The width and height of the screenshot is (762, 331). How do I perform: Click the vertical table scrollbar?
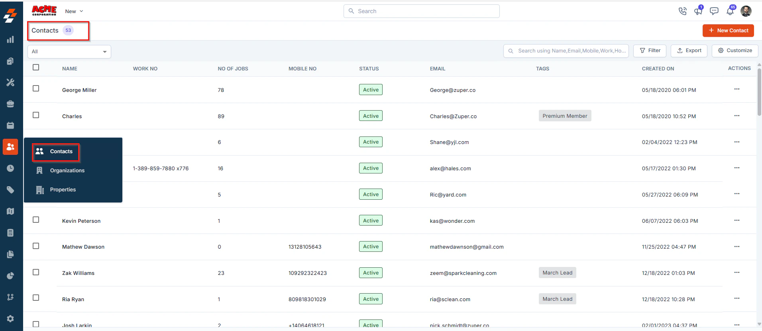[759, 92]
